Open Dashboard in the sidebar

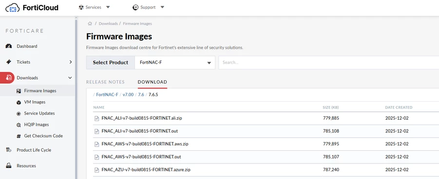27,46
